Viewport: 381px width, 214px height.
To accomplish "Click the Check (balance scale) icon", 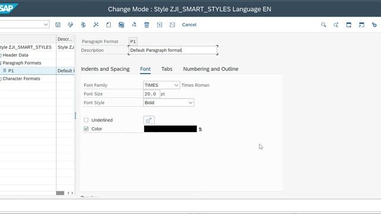I will click(x=83, y=25).
